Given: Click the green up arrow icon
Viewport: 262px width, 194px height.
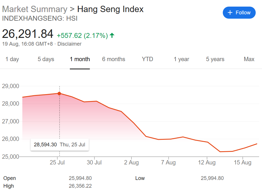Looking at the screenshot, I should coord(112,35).
